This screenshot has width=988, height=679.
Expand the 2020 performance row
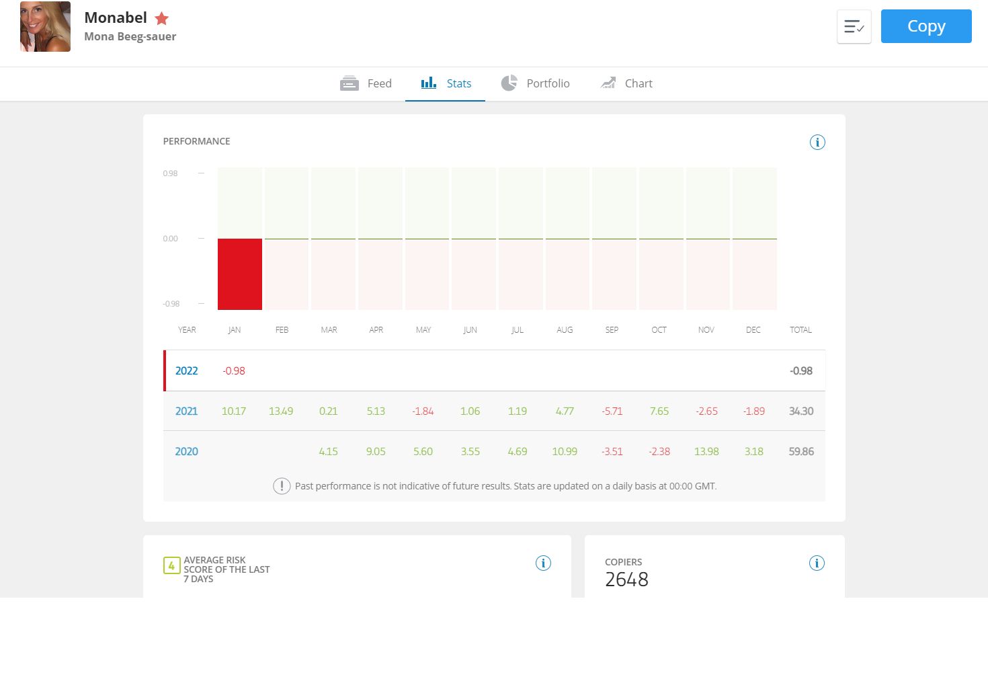coord(494,451)
